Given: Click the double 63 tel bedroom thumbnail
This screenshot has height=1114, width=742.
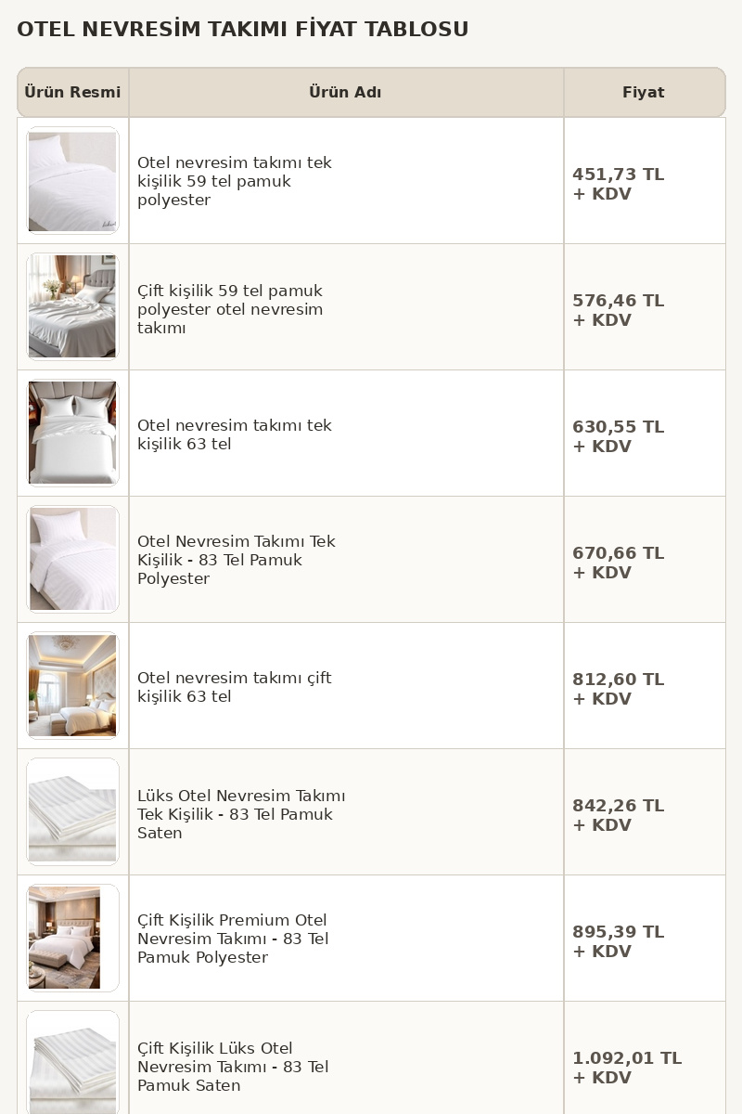Looking at the screenshot, I should [x=72, y=686].
